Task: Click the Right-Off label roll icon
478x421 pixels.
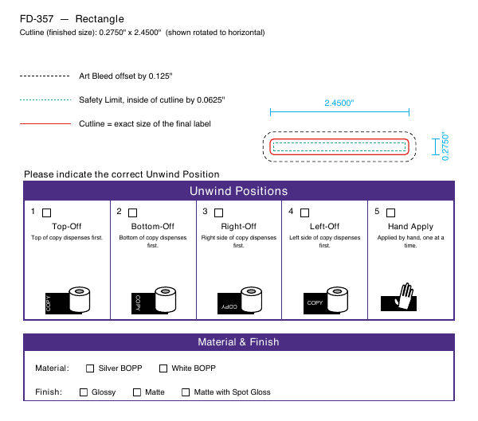Action: click(x=240, y=300)
